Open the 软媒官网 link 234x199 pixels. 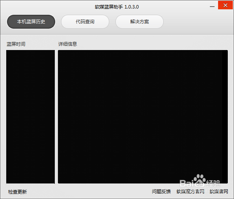(x=219, y=191)
